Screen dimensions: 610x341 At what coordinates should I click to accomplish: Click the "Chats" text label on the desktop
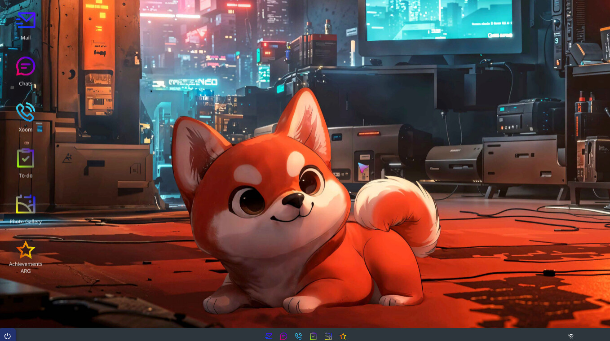coord(26,84)
